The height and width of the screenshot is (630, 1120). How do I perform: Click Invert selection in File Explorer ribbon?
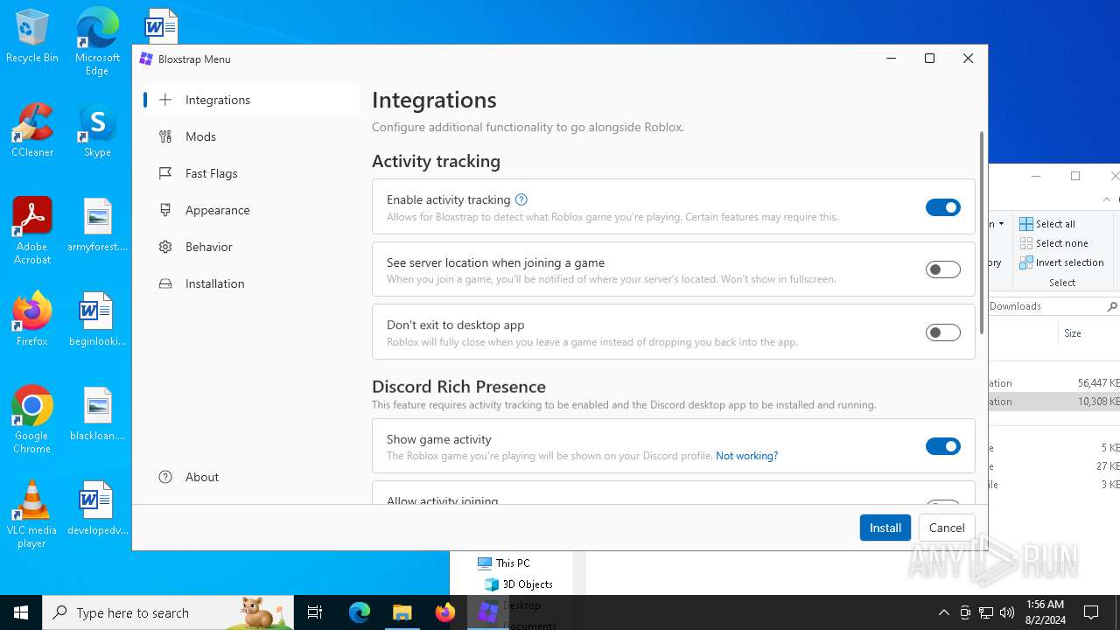point(1062,262)
